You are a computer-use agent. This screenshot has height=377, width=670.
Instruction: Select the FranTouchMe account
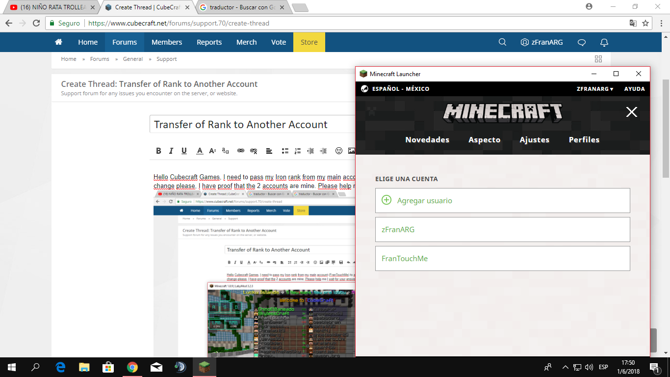coord(502,258)
